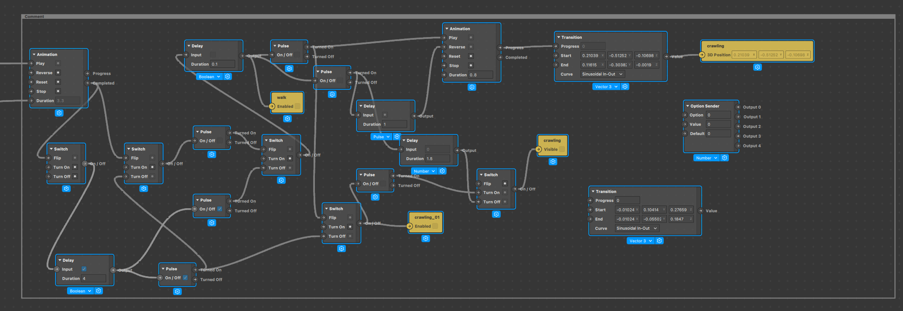This screenshot has width=903, height=311.
Task: Open settings gear below crawling_01 node
Action: [x=426, y=239]
